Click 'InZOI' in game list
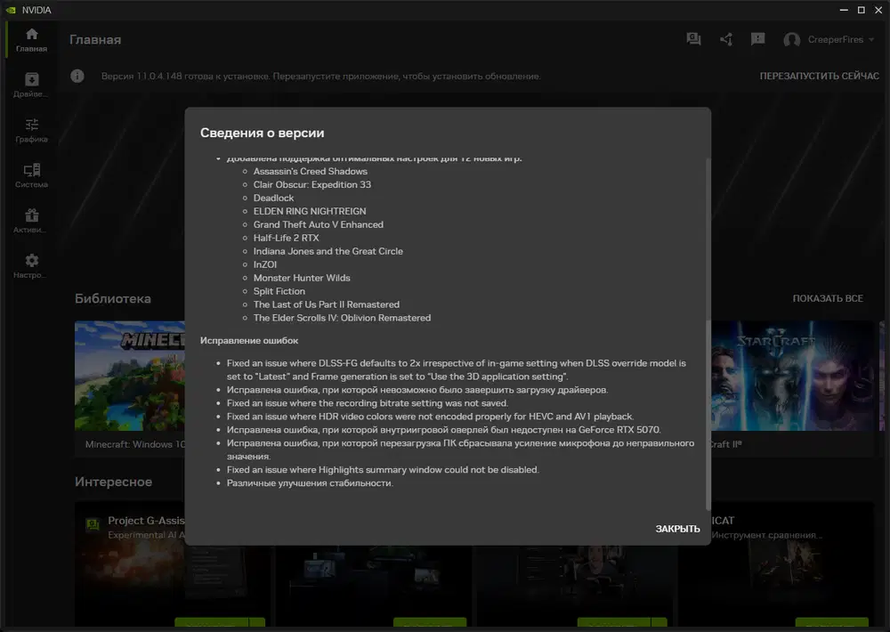Screen dimensions: 890x632 click(x=265, y=264)
